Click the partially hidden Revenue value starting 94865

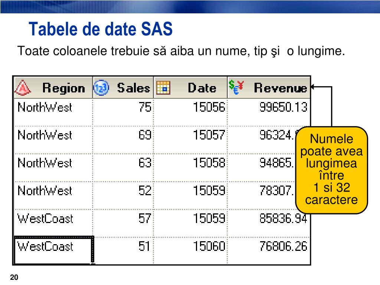coord(277,163)
